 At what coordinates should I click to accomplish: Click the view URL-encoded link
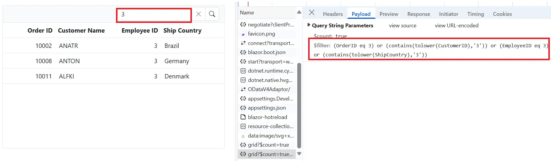pos(457,26)
